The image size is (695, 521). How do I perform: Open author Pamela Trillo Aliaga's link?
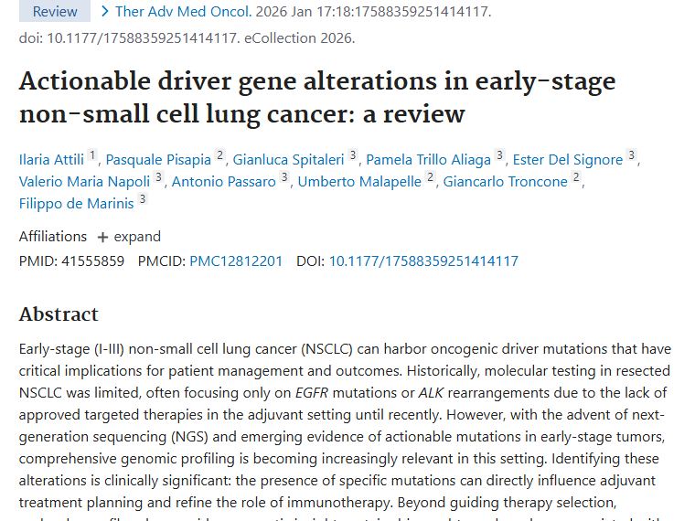point(428,159)
